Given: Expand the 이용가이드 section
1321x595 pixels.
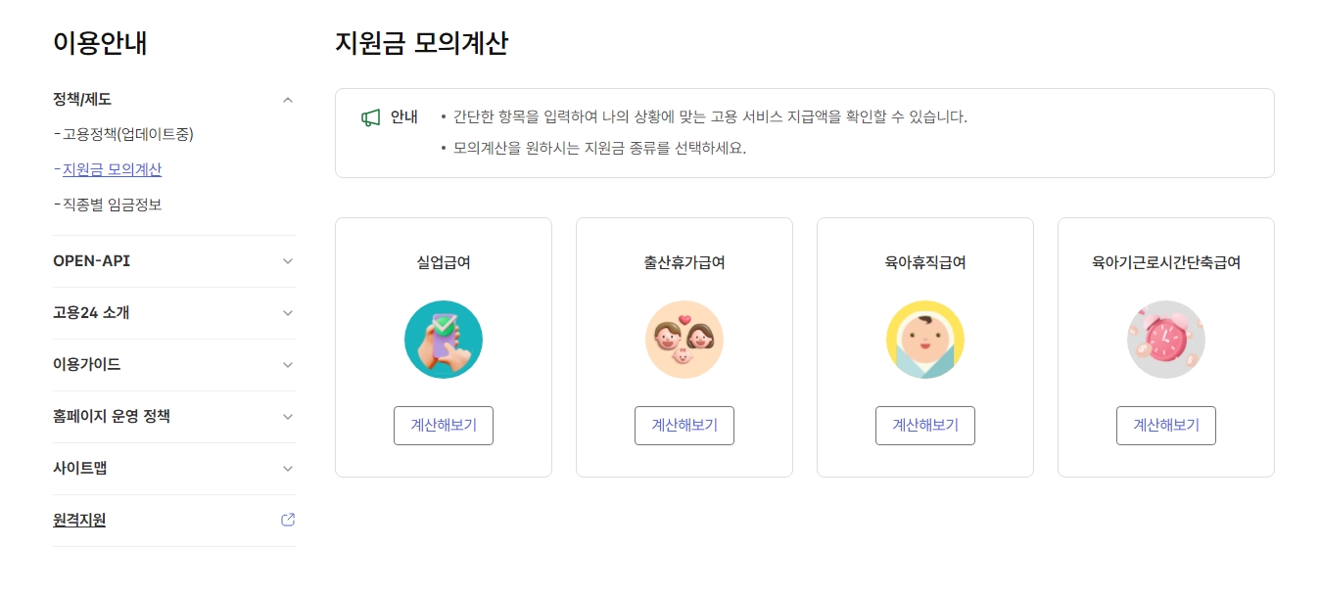Looking at the screenshot, I should [287, 364].
